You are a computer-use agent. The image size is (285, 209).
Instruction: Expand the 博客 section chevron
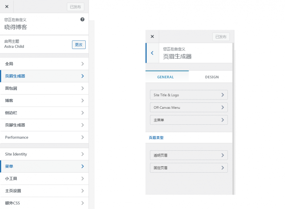pos(82,101)
